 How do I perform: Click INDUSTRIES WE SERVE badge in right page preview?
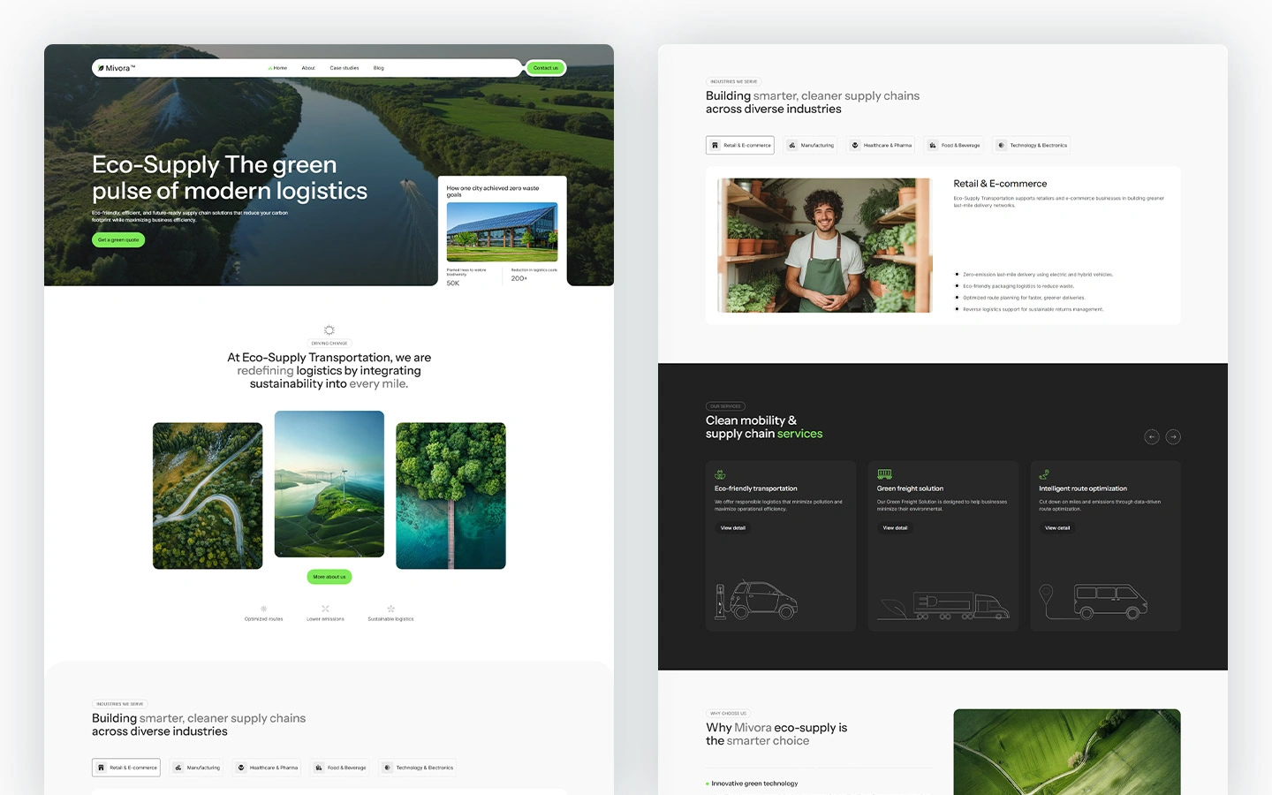coord(734,81)
